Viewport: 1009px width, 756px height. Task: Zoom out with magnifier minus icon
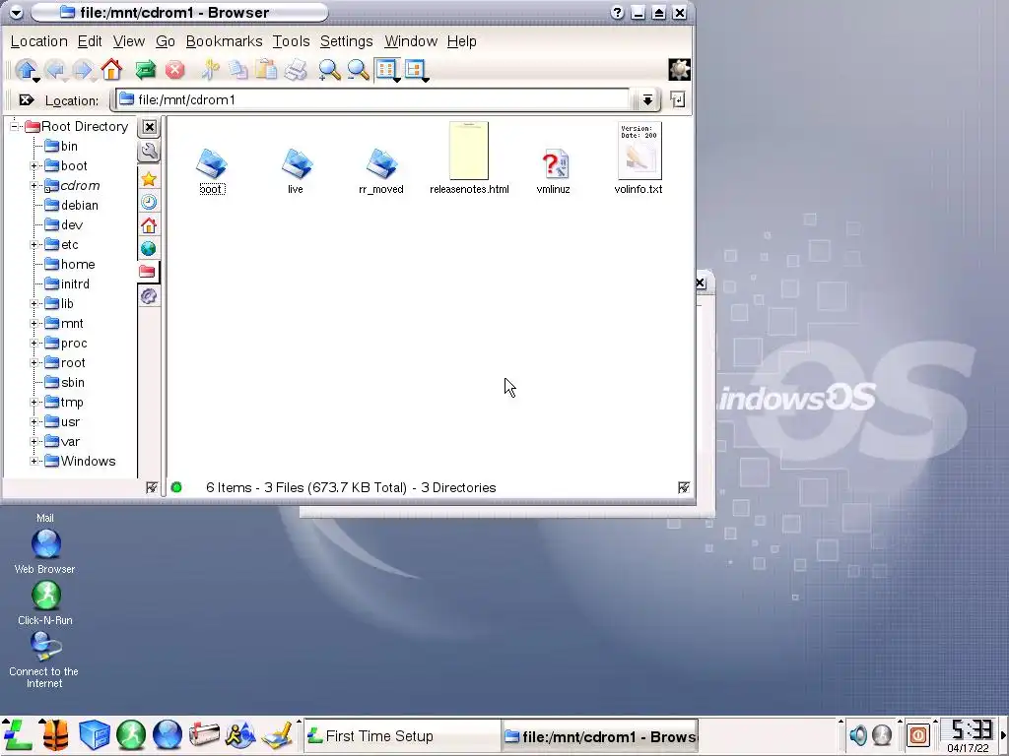click(358, 70)
